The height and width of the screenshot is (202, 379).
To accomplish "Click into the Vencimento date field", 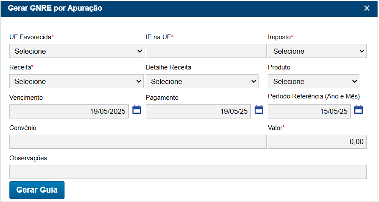I will (x=69, y=112).
